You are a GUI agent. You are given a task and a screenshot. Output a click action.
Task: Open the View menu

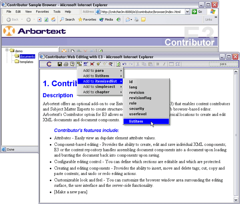pyautogui.click(x=28, y=12)
